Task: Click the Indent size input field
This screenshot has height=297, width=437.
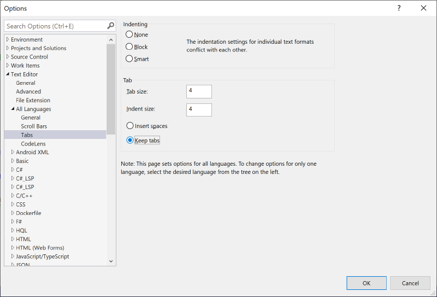Action: point(199,110)
